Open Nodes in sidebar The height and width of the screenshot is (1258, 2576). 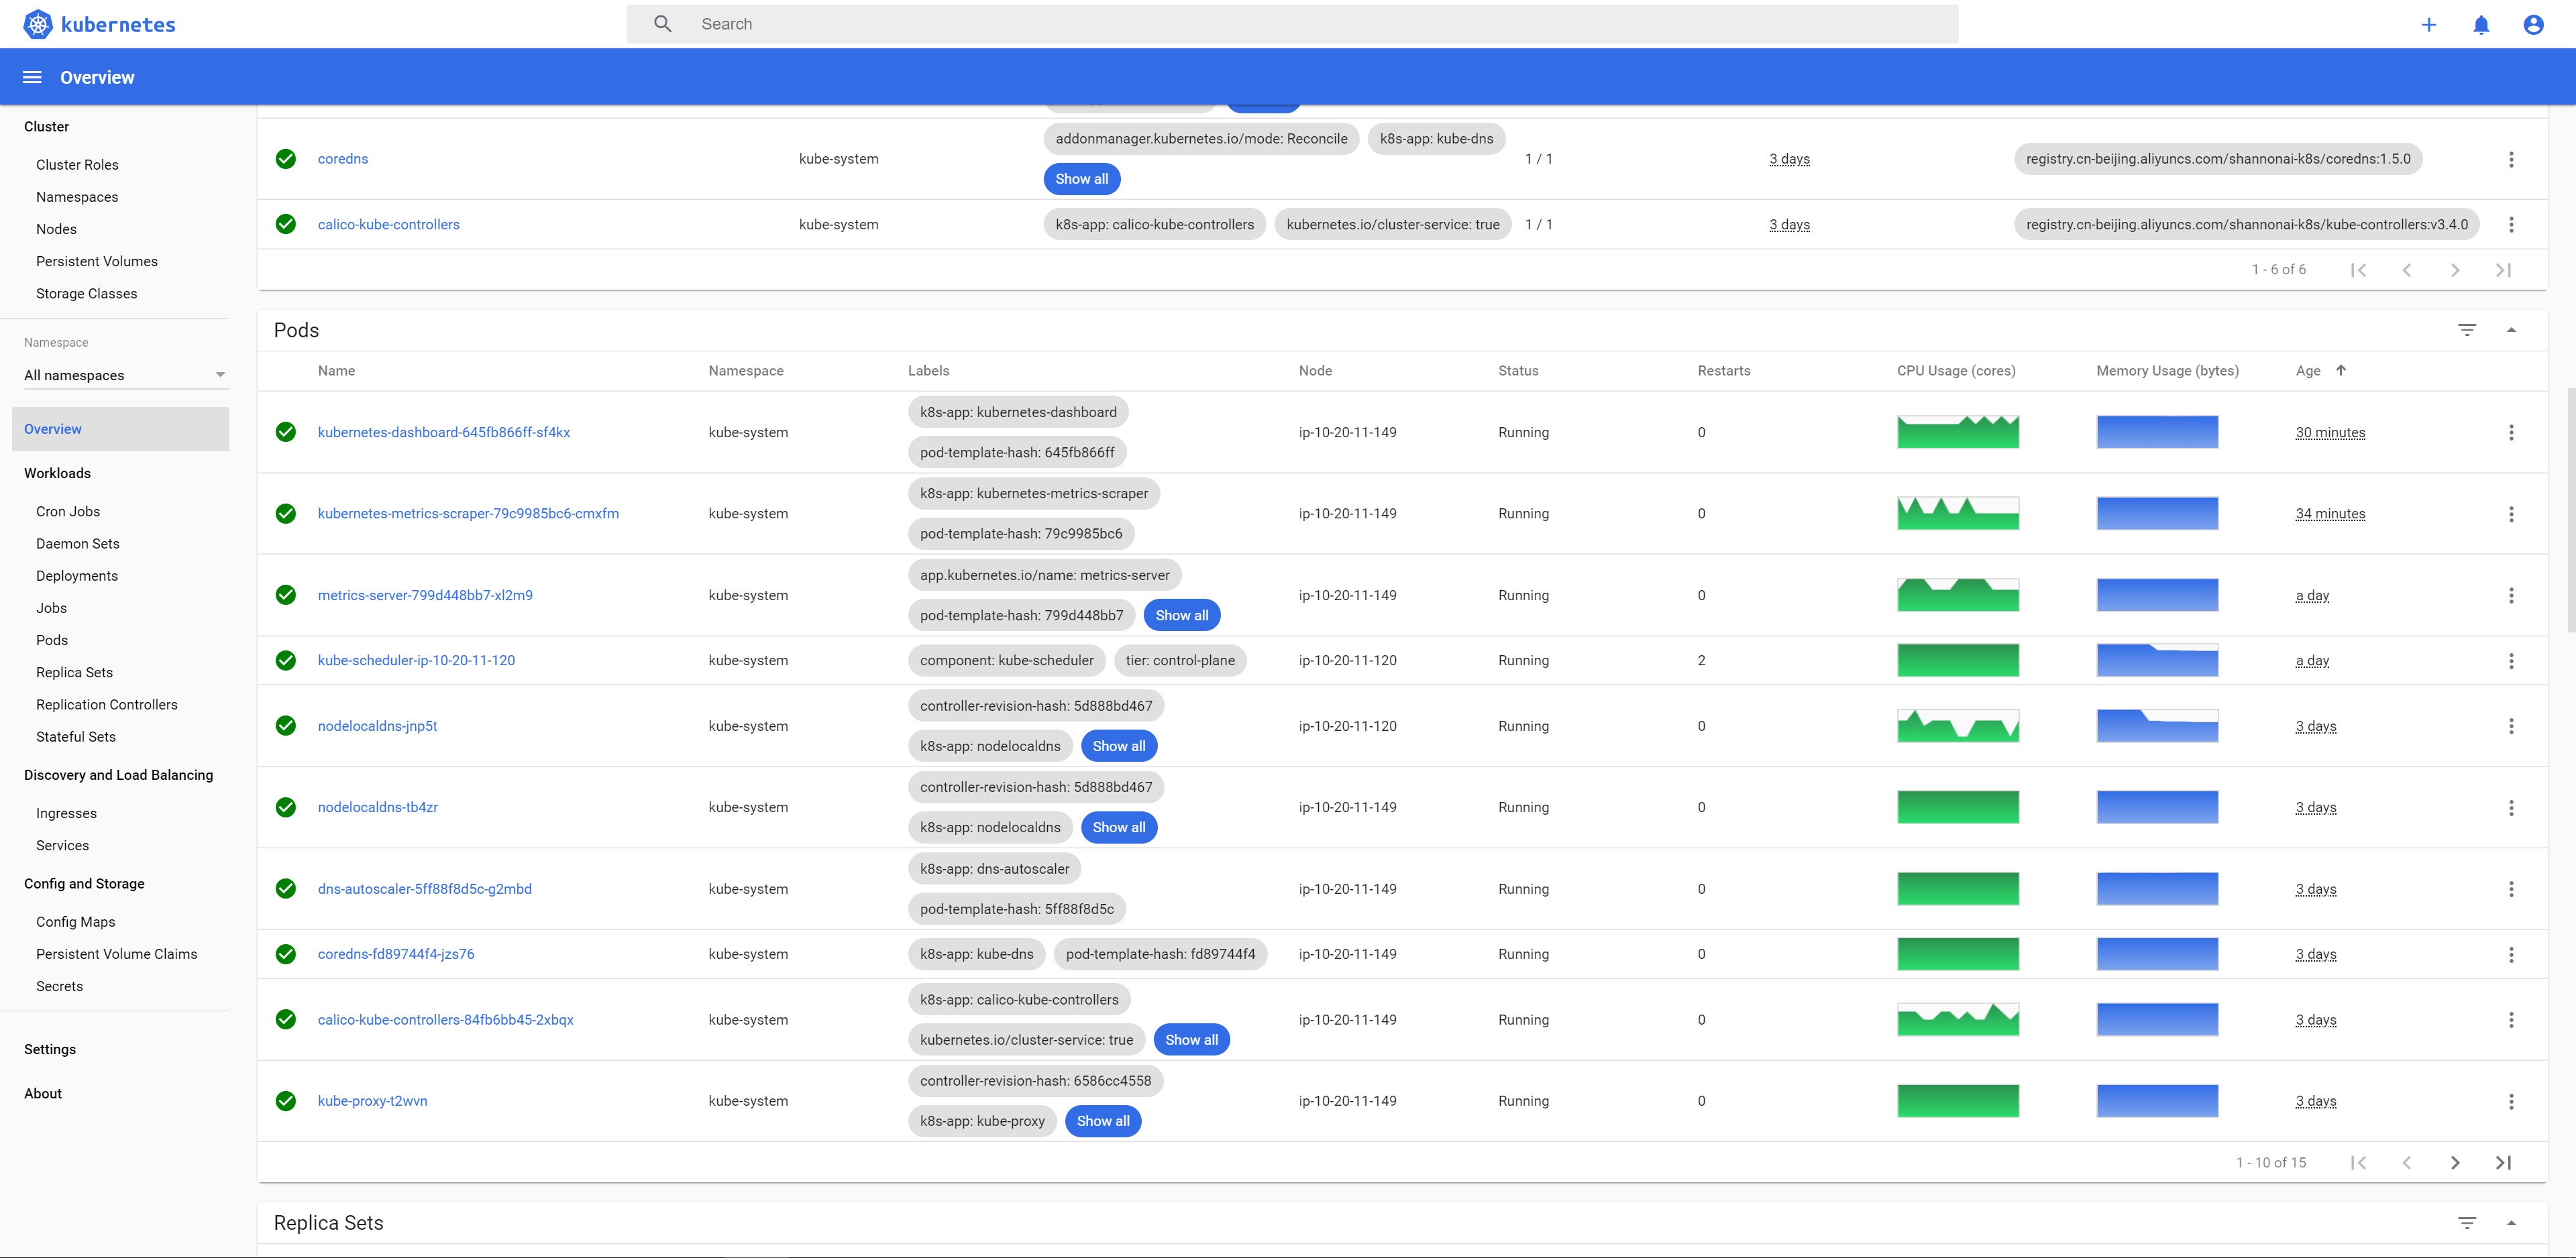(x=56, y=229)
